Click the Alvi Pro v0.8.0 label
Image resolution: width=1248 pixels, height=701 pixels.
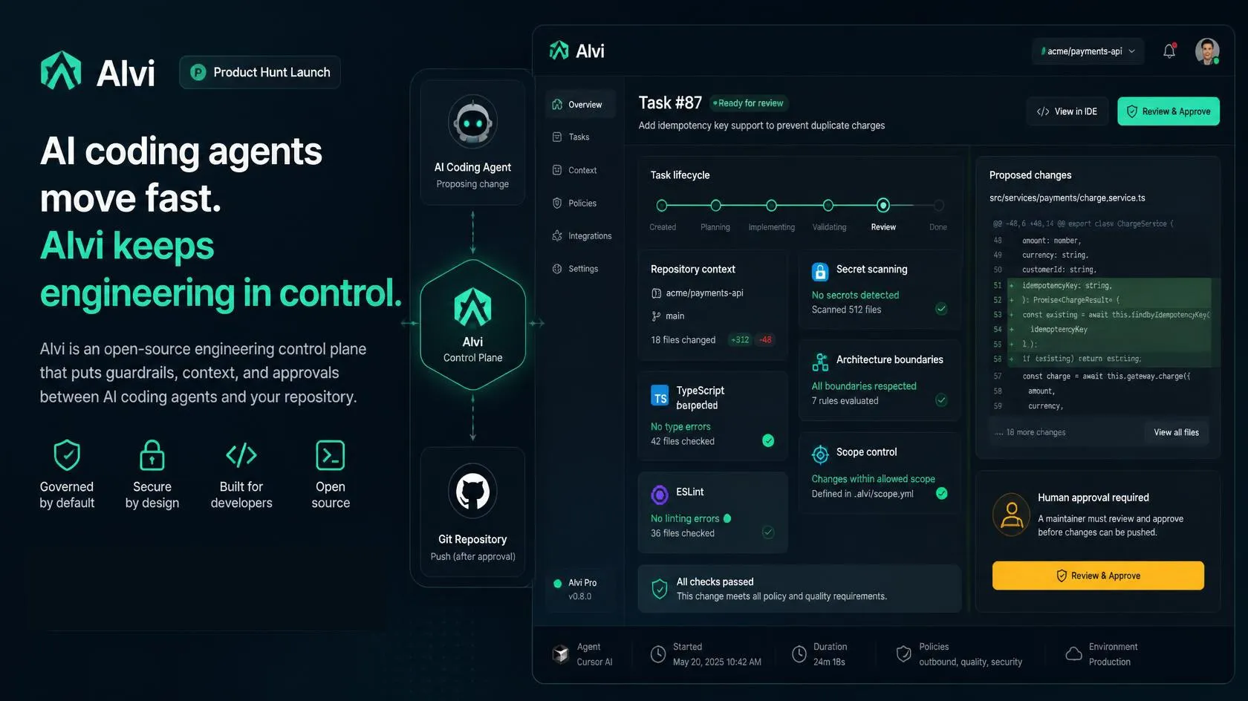coord(582,590)
